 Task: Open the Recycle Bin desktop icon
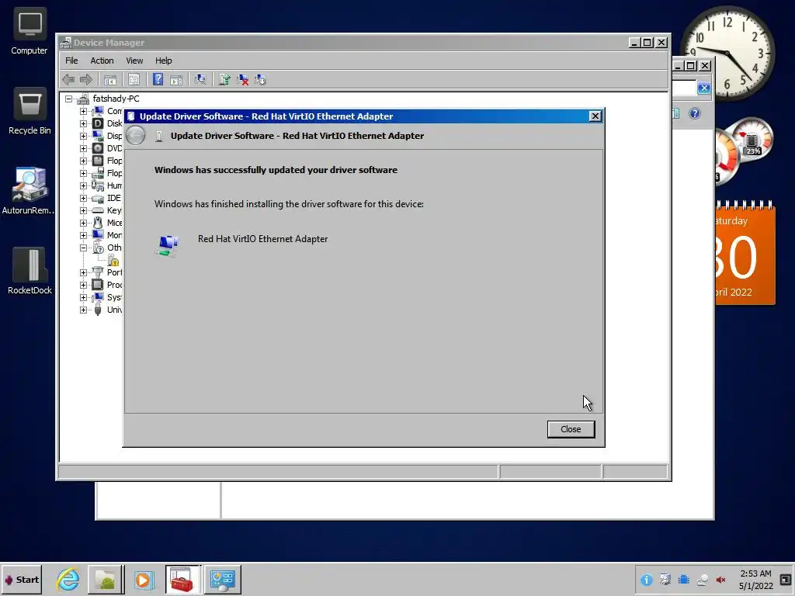[x=30, y=112]
